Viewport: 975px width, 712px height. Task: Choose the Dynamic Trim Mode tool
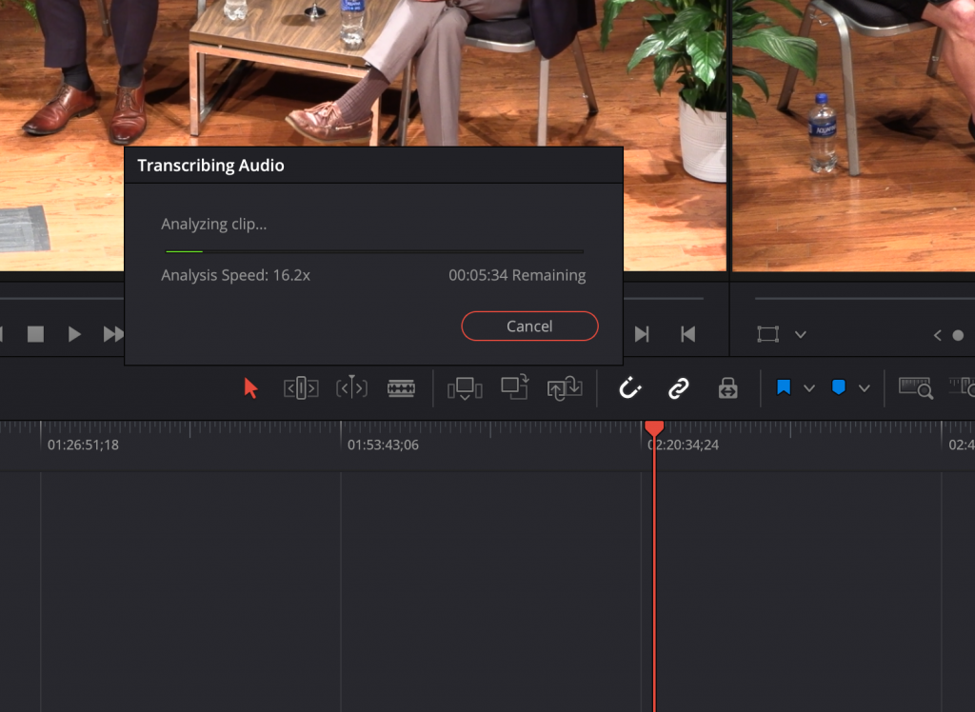(x=351, y=388)
